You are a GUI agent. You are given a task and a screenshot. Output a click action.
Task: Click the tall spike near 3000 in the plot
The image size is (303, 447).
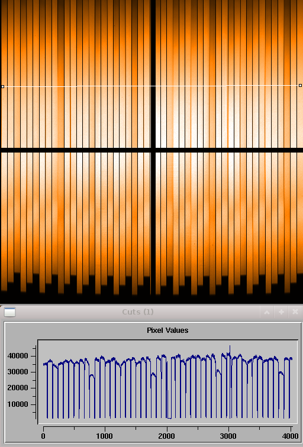230,349
